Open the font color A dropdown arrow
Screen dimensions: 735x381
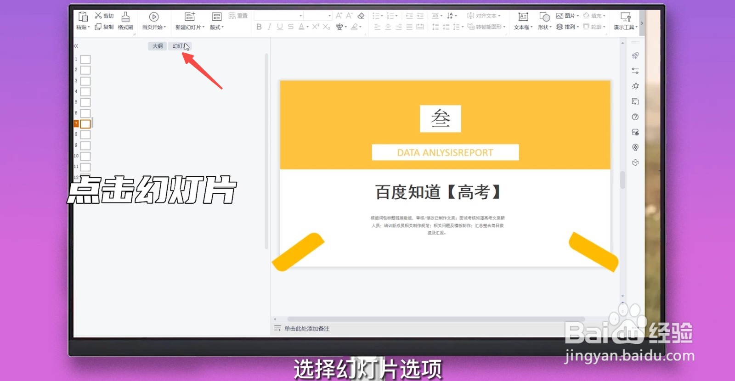(x=308, y=27)
